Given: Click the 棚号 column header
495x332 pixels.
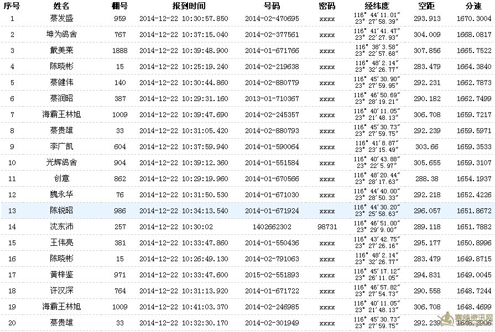Looking at the screenshot, I should click(x=120, y=6).
